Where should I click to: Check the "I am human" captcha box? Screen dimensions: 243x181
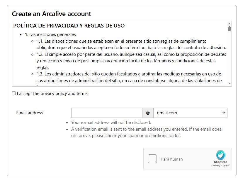(x=152, y=159)
